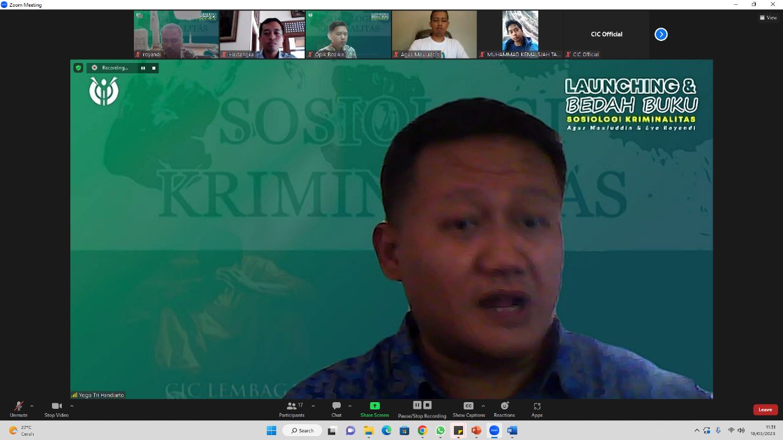
Task: Open Sticky Notes from taskbar
Action: 458,430
